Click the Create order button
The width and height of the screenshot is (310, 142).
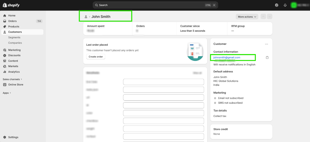[96, 57]
